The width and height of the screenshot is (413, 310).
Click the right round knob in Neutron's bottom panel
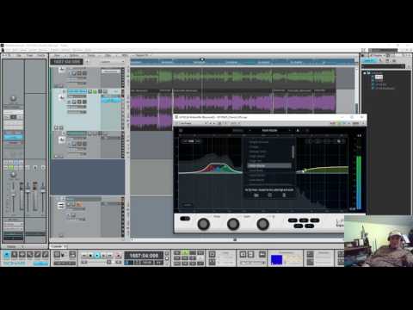[262, 224]
